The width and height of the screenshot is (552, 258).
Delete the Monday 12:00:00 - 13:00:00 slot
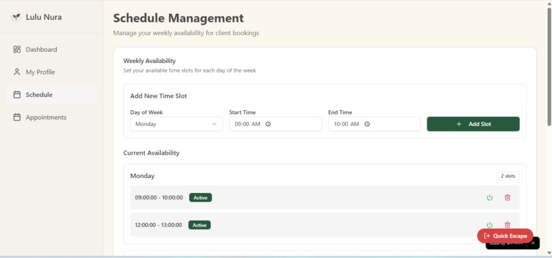point(507,224)
